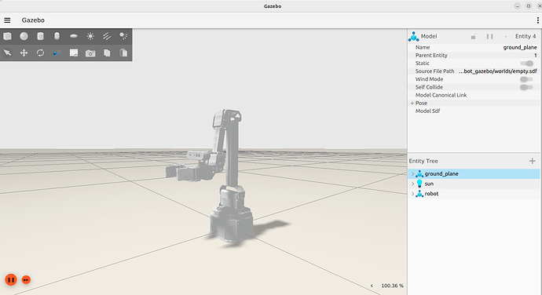Activate the translate mode tool
This screenshot has width=542, height=295.
pos(24,53)
